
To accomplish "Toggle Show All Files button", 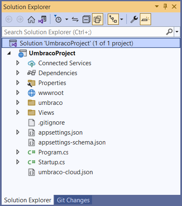I will [97, 19].
